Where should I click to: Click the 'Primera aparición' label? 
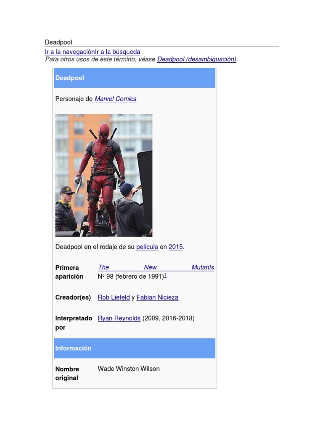pyautogui.click(x=69, y=272)
